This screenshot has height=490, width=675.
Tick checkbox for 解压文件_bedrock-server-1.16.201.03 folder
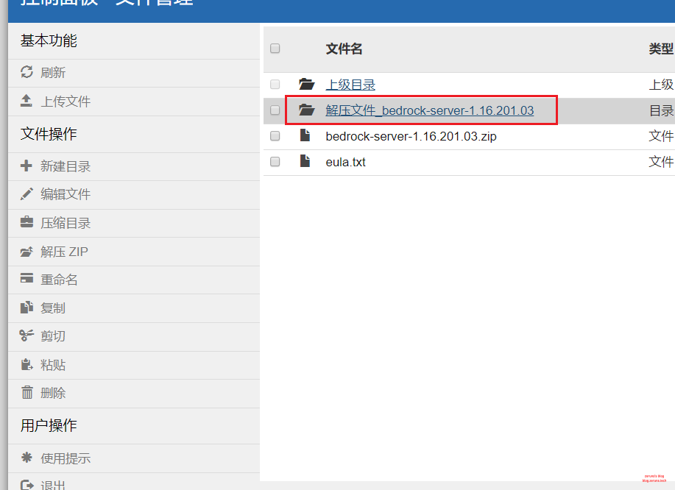275,110
